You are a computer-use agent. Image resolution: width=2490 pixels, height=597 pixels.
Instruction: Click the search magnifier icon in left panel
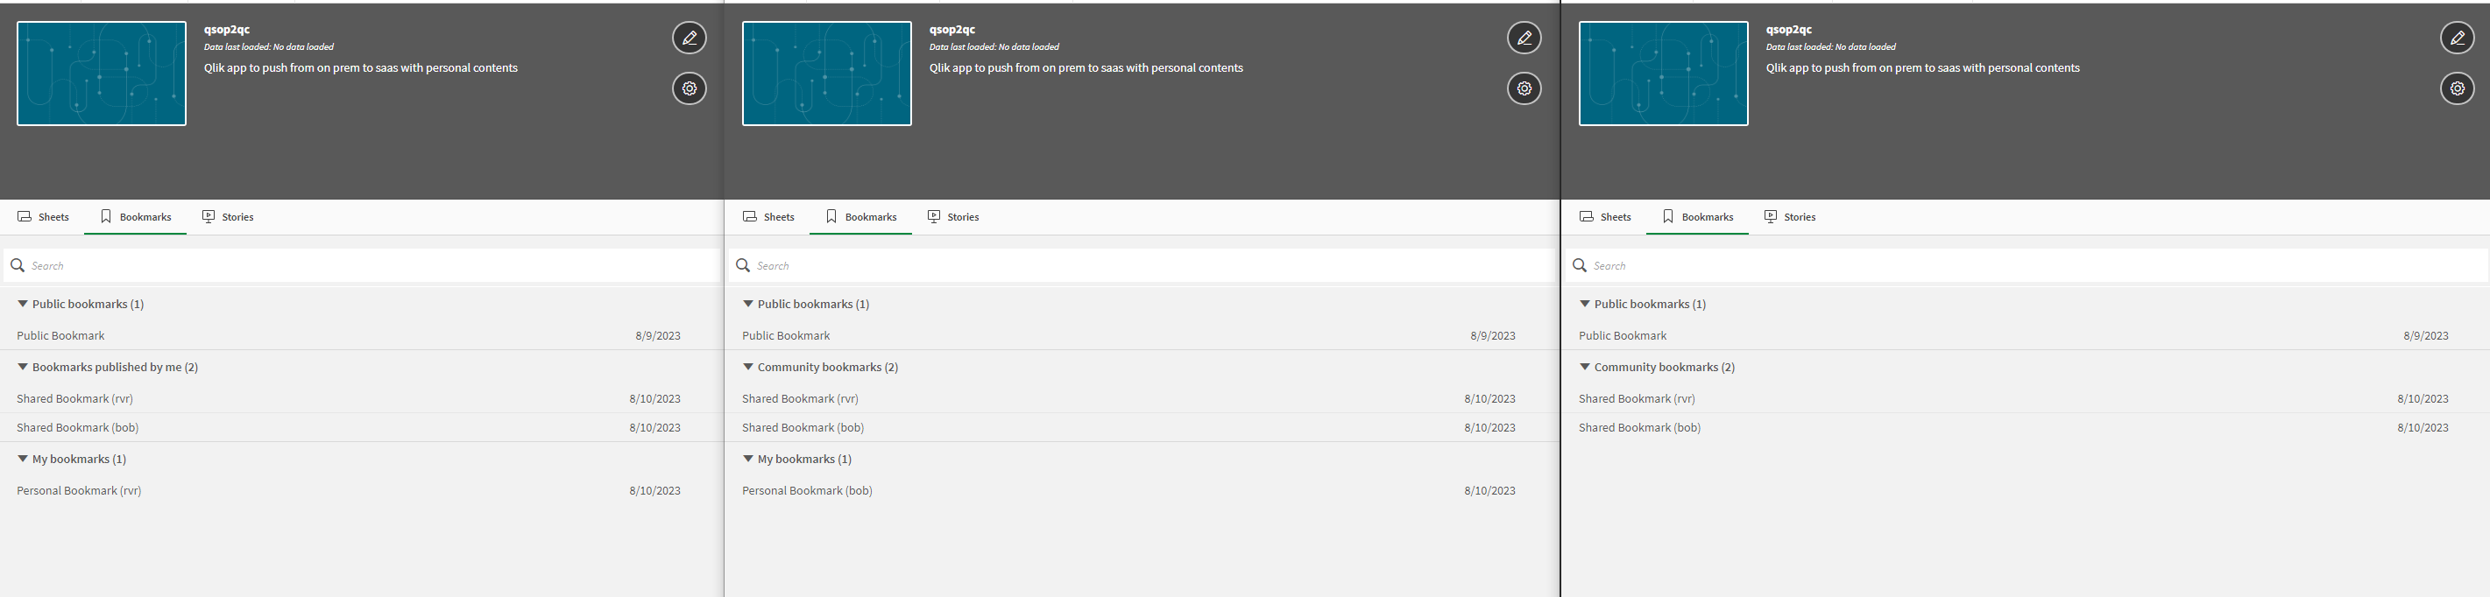[18, 264]
